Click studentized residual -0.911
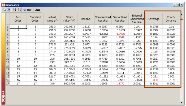The height and width of the screenshot is (106, 186). click(120, 73)
